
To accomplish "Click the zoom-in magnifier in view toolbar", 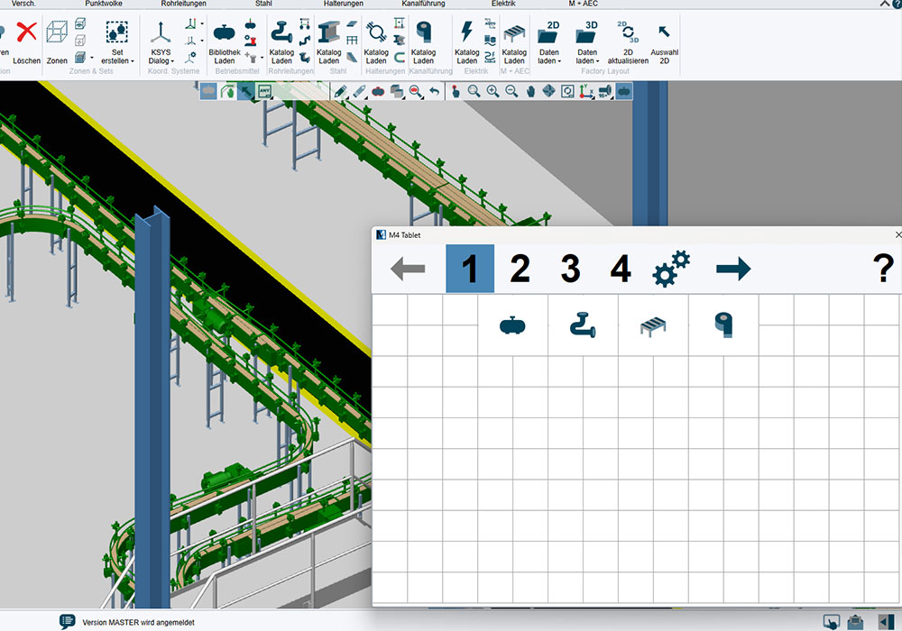I will pyautogui.click(x=492, y=91).
